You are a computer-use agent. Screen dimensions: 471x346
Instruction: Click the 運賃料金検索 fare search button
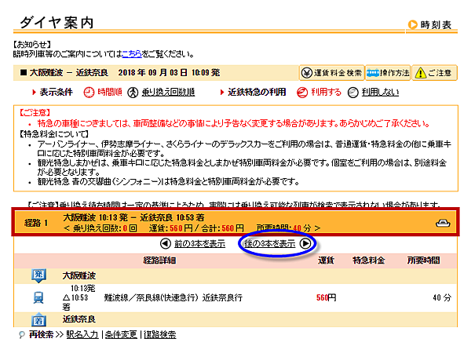tap(331, 73)
